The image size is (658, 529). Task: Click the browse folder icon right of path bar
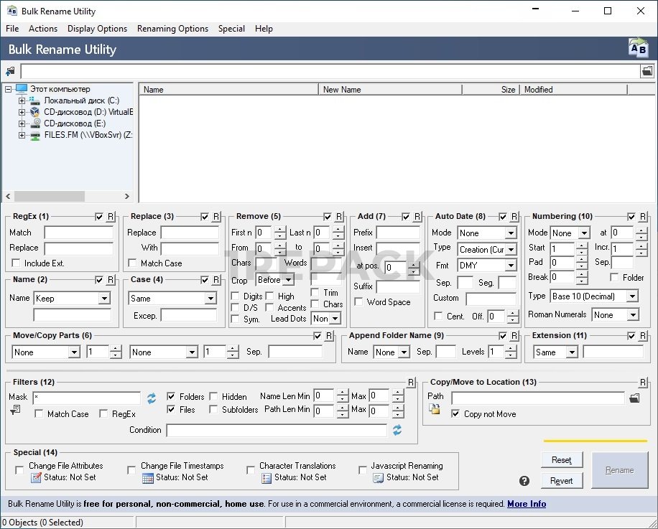pyautogui.click(x=647, y=72)
